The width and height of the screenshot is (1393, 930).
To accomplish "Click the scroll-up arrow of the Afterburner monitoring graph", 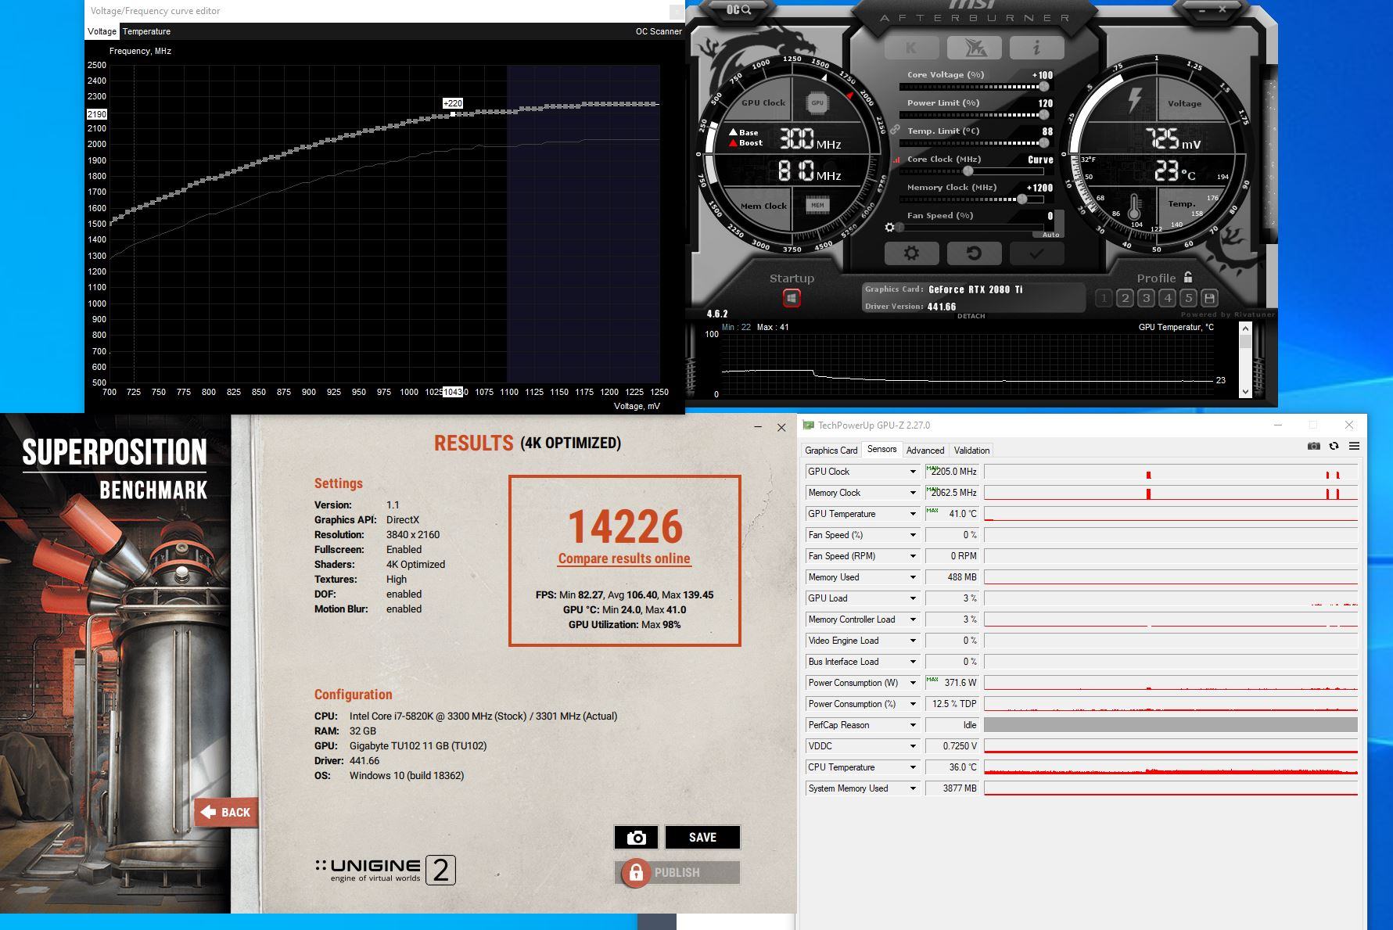I will coord(1246,327).
